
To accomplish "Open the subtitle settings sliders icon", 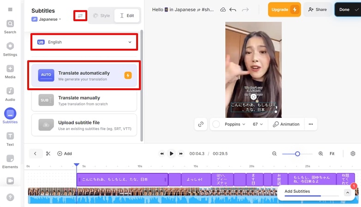I will (x=80, y=16).
